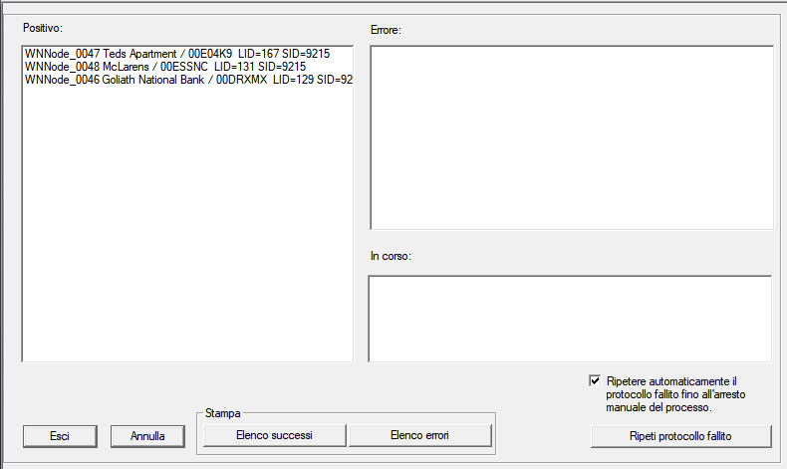Click the 00DRXMX code in Goliath entry
Viewport: 787px width, 469px height.
244,80
